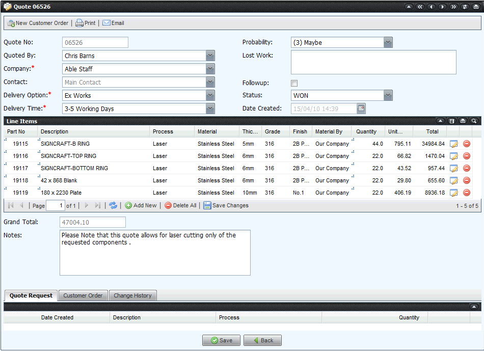Click the refresh icon in the Quote title bar

click(464, 7)
